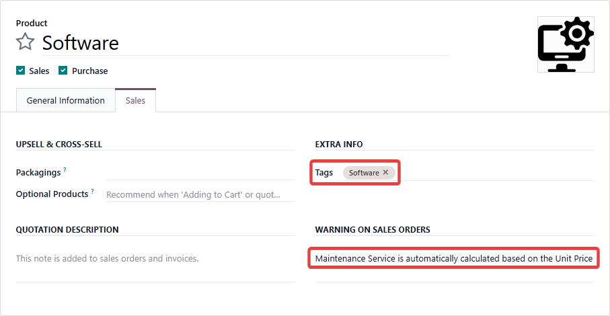Show the Packagings help tooltip question mark

(65, 169)
